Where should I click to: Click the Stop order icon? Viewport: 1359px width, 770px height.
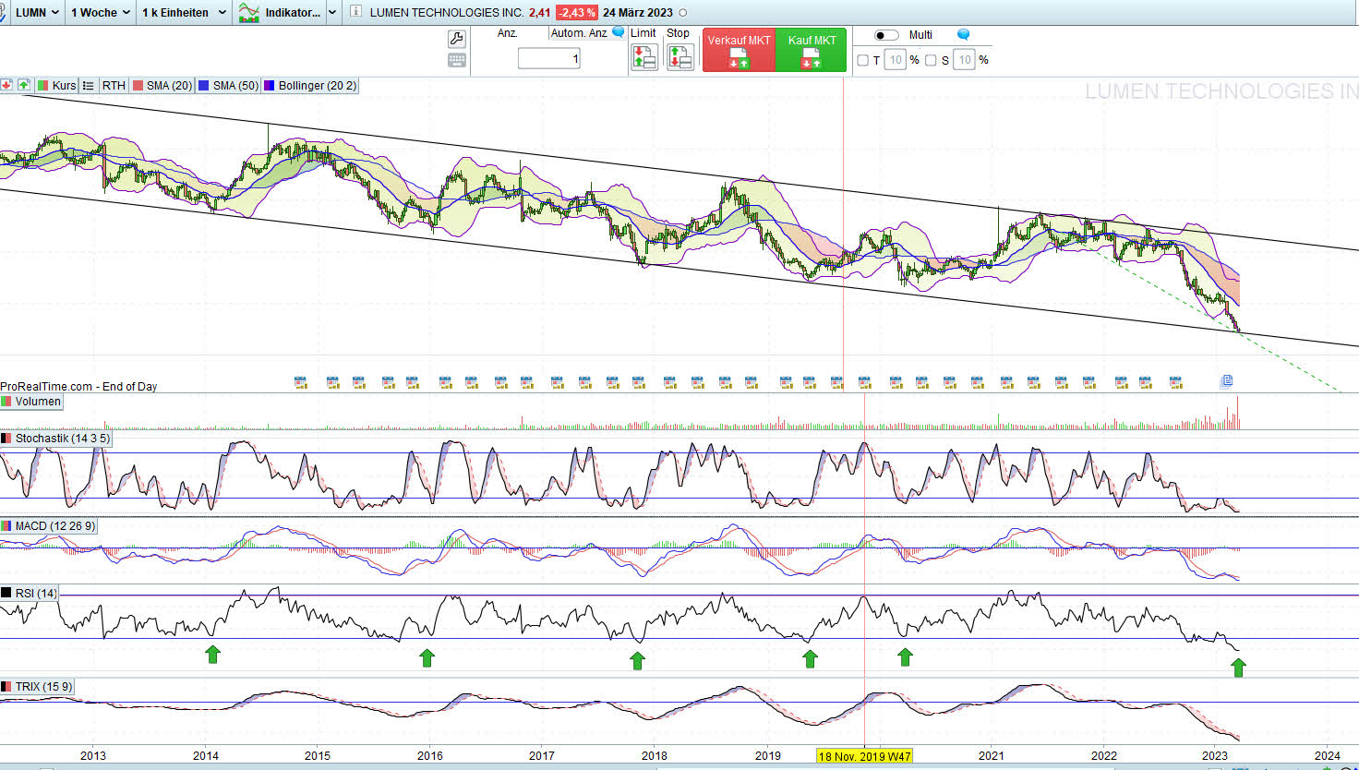click(679, 58)
